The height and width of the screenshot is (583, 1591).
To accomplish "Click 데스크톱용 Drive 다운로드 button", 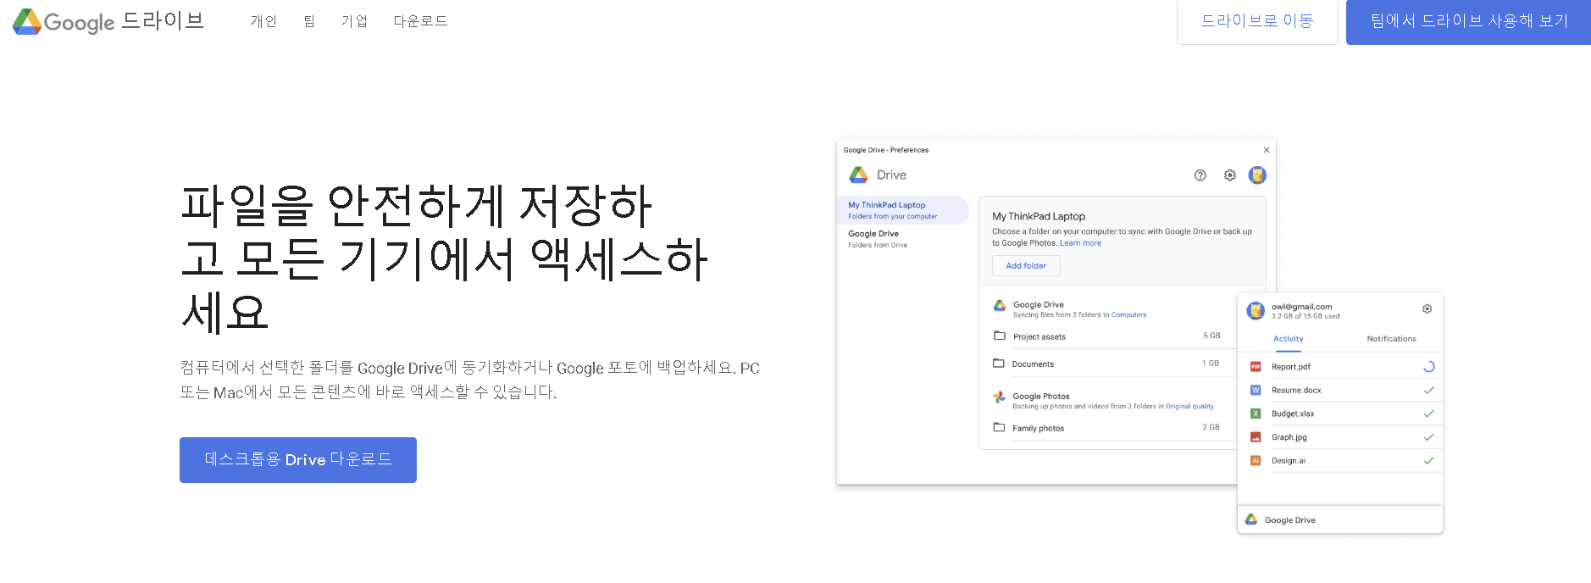I will [298, 459].
